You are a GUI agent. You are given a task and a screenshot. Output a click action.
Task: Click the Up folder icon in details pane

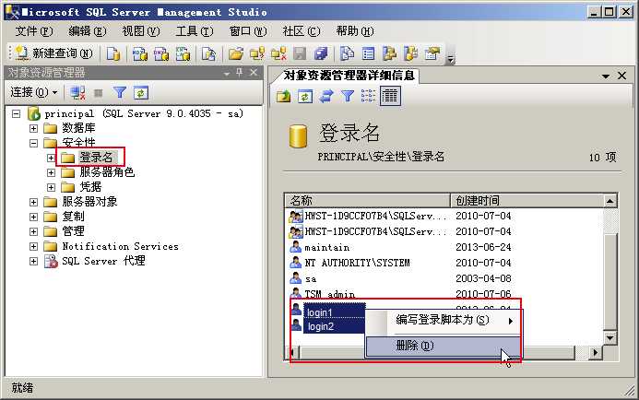284,96
